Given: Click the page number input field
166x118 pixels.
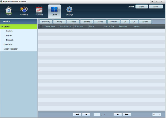Looking at the screenshot, I should pyautogui.click(x=97, y=114).
